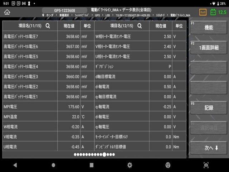Tap the -0.45 U-phase current value
Screen dimensions: 229x172
[75, 147]
